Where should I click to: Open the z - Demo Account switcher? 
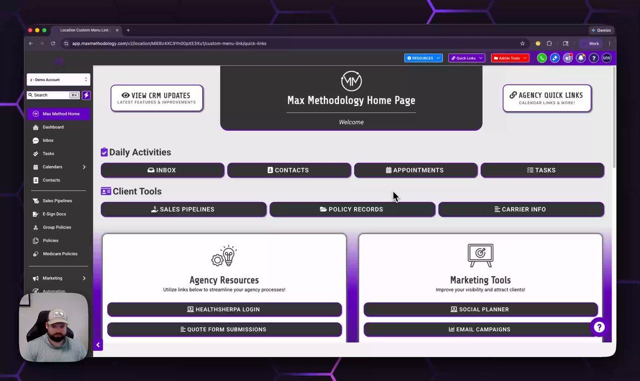pyautogui.click(x=58, y=79)
